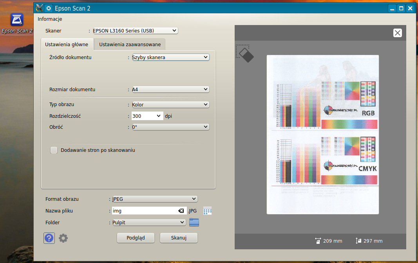
Task: Expand the Źródło dokumentu dropdown
Action: [171, 57]
